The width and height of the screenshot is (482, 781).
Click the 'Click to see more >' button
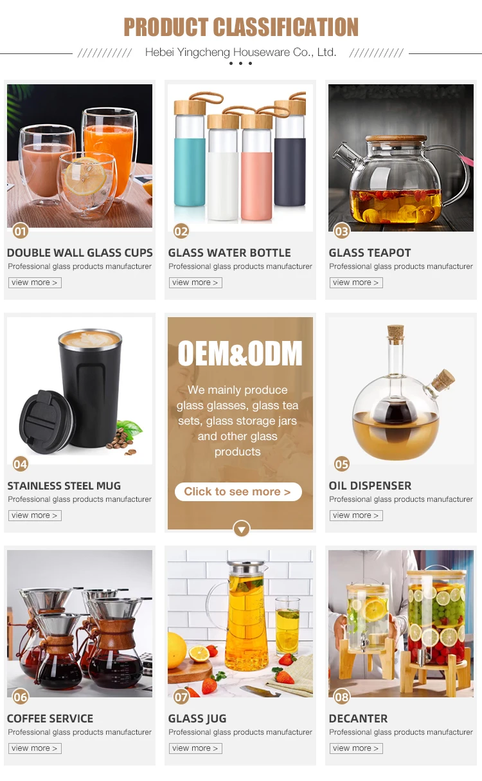click(238, 492)
